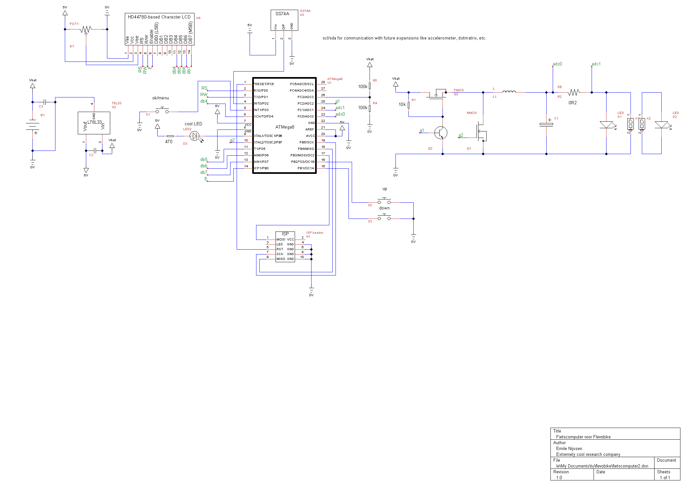Viewport: 684px width, 484px height.
Task: Click the ok/menu pushbutton switch S1
Action: [162, 111]
